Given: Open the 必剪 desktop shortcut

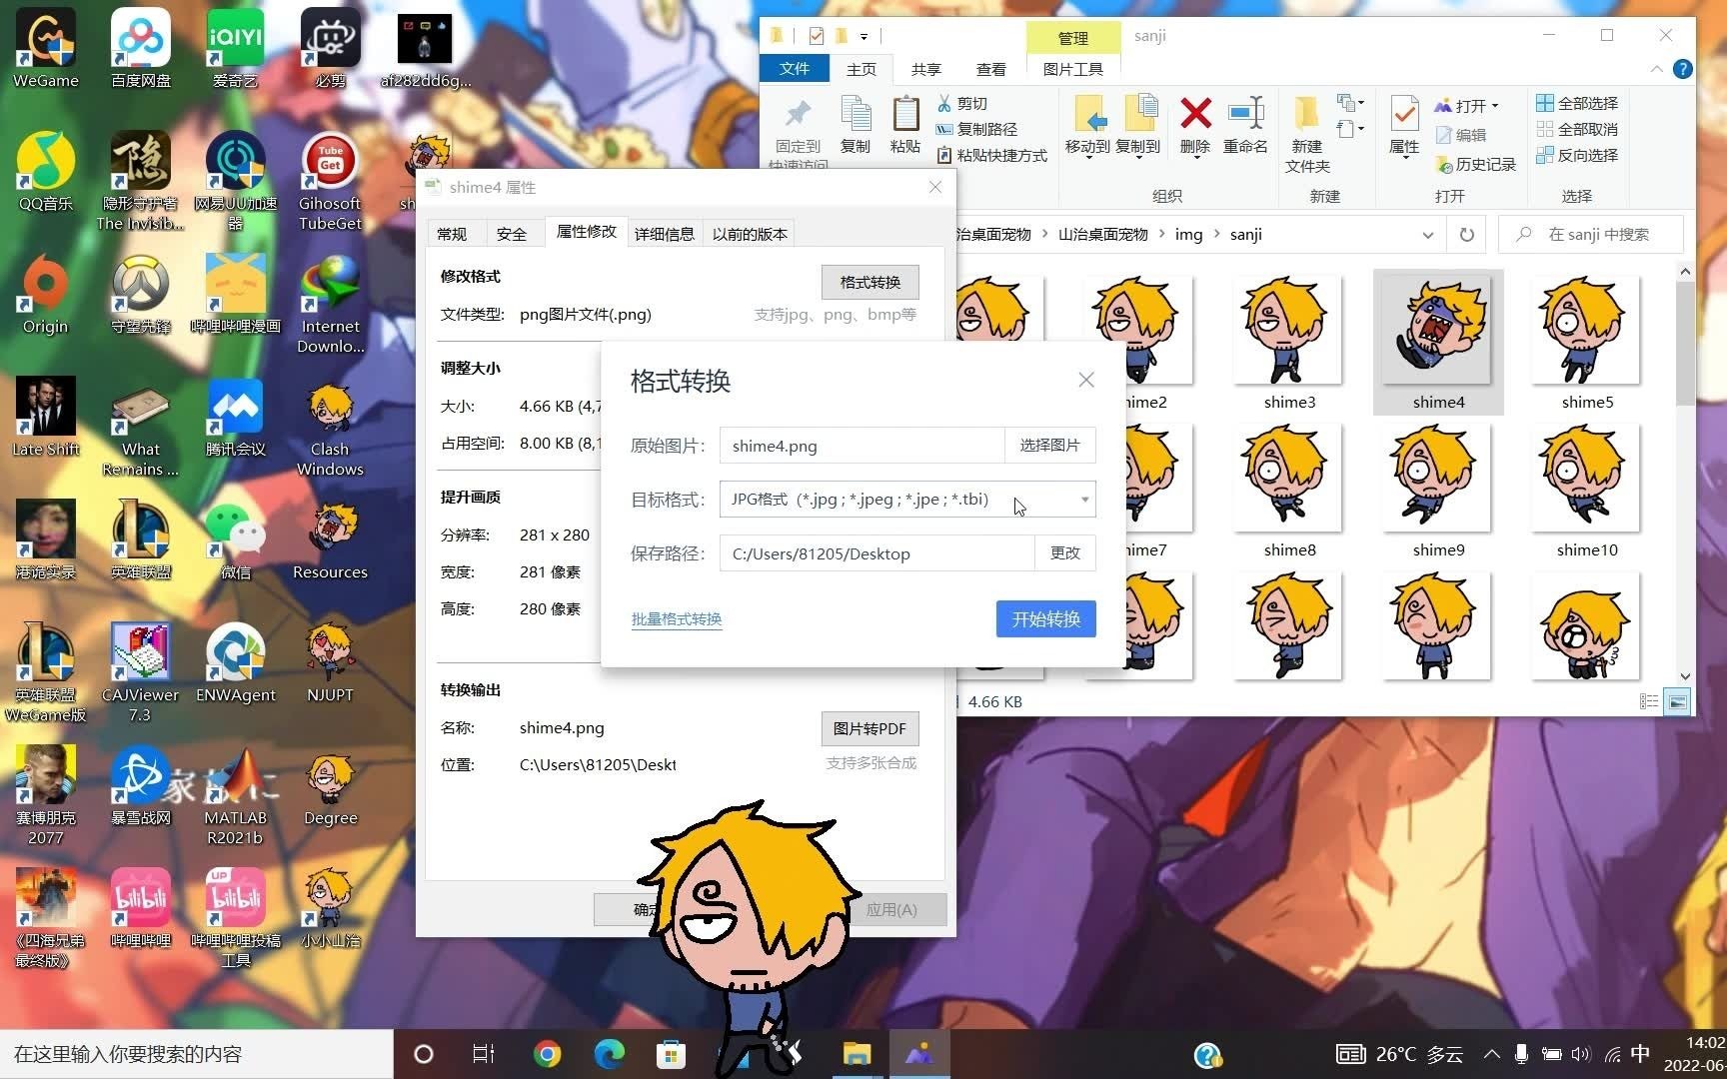Looking at the screenshot, I should click(330, 47).
